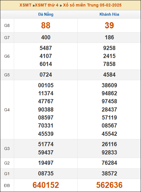Select Đà Nẵng G8 result 88

pos(46,25)
